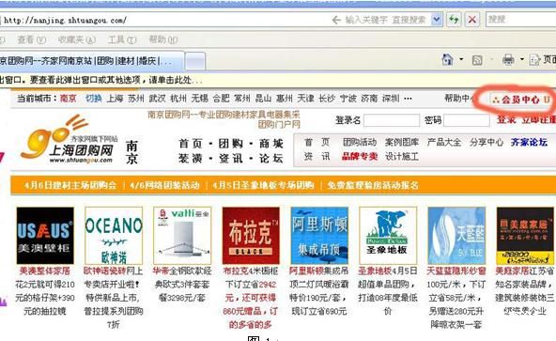Expand the print options dropdown arrow
The width and height of the screenshot is (556, 341).
pyautogui.click(x=522, y=59)
